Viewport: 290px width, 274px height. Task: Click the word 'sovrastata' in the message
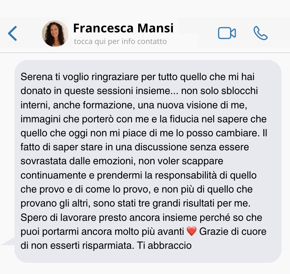[44, 161]
